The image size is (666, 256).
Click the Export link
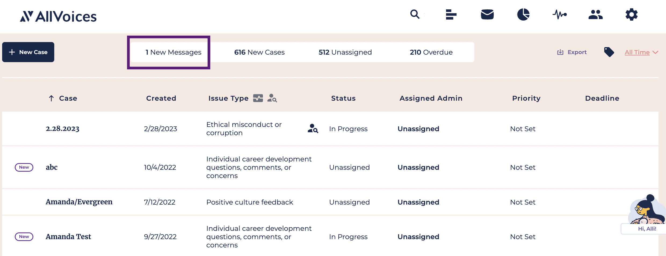tap(572, 52)
